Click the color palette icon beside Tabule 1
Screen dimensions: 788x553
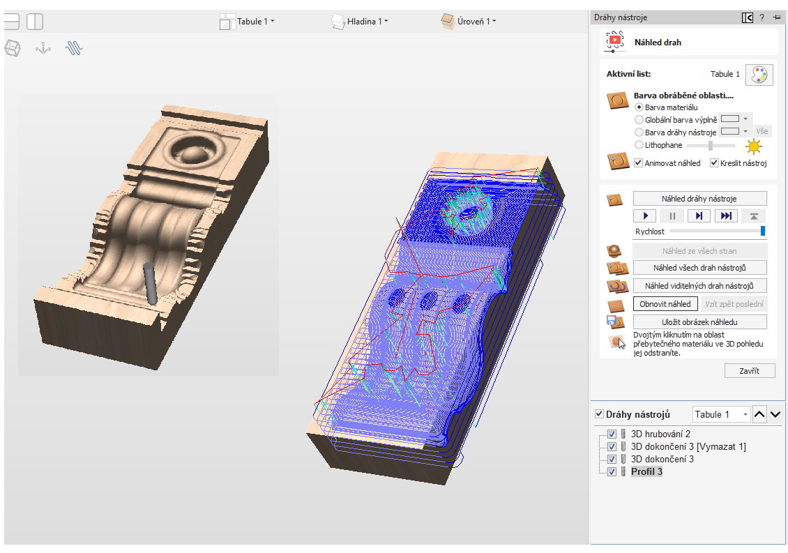(759, 75)
